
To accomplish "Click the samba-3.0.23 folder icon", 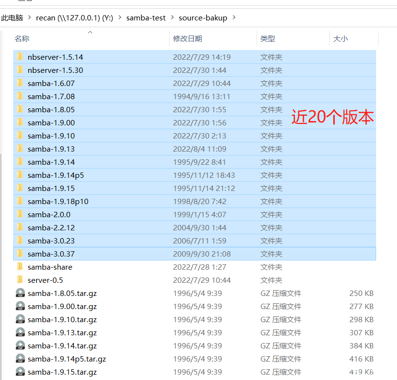I will coord(20,241).
